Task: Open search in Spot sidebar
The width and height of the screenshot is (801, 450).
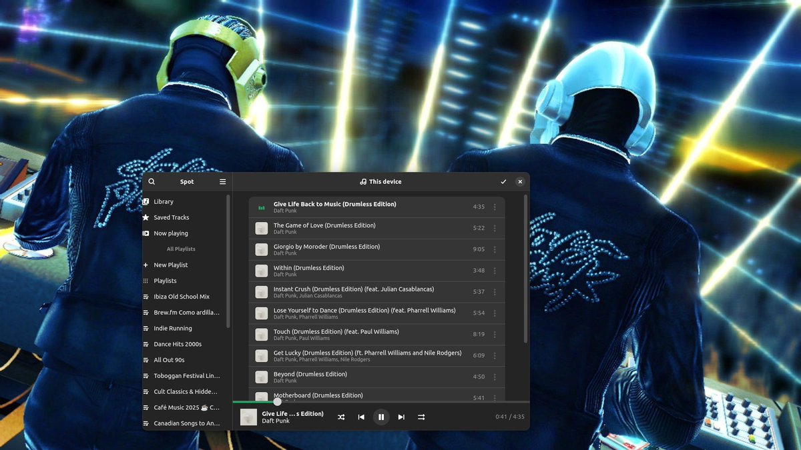Action: point(152,181)
